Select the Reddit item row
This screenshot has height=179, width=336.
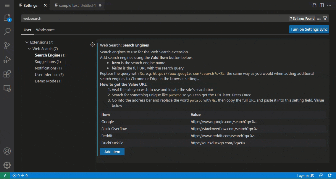[213, 136]
